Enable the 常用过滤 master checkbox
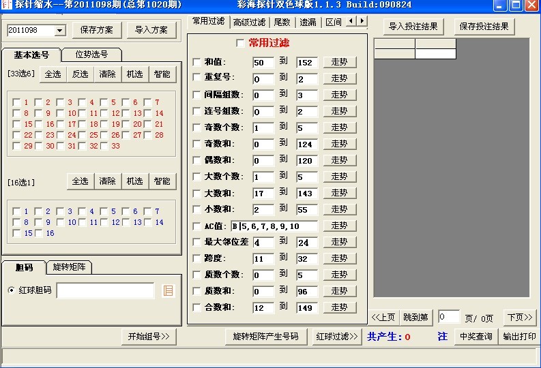The width and height of the screenshot is (541, 368). tap(240, 44)
